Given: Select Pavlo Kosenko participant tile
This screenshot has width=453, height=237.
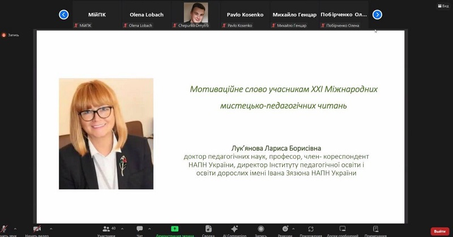Looking at the screenshot, I should (x=245, y=15).
